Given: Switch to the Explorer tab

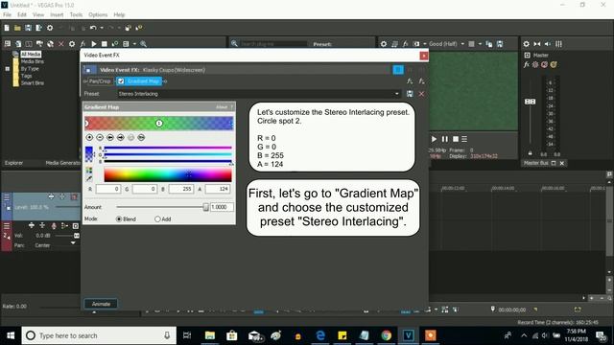Looking at the screenshot, I should (x=13, y=163).
